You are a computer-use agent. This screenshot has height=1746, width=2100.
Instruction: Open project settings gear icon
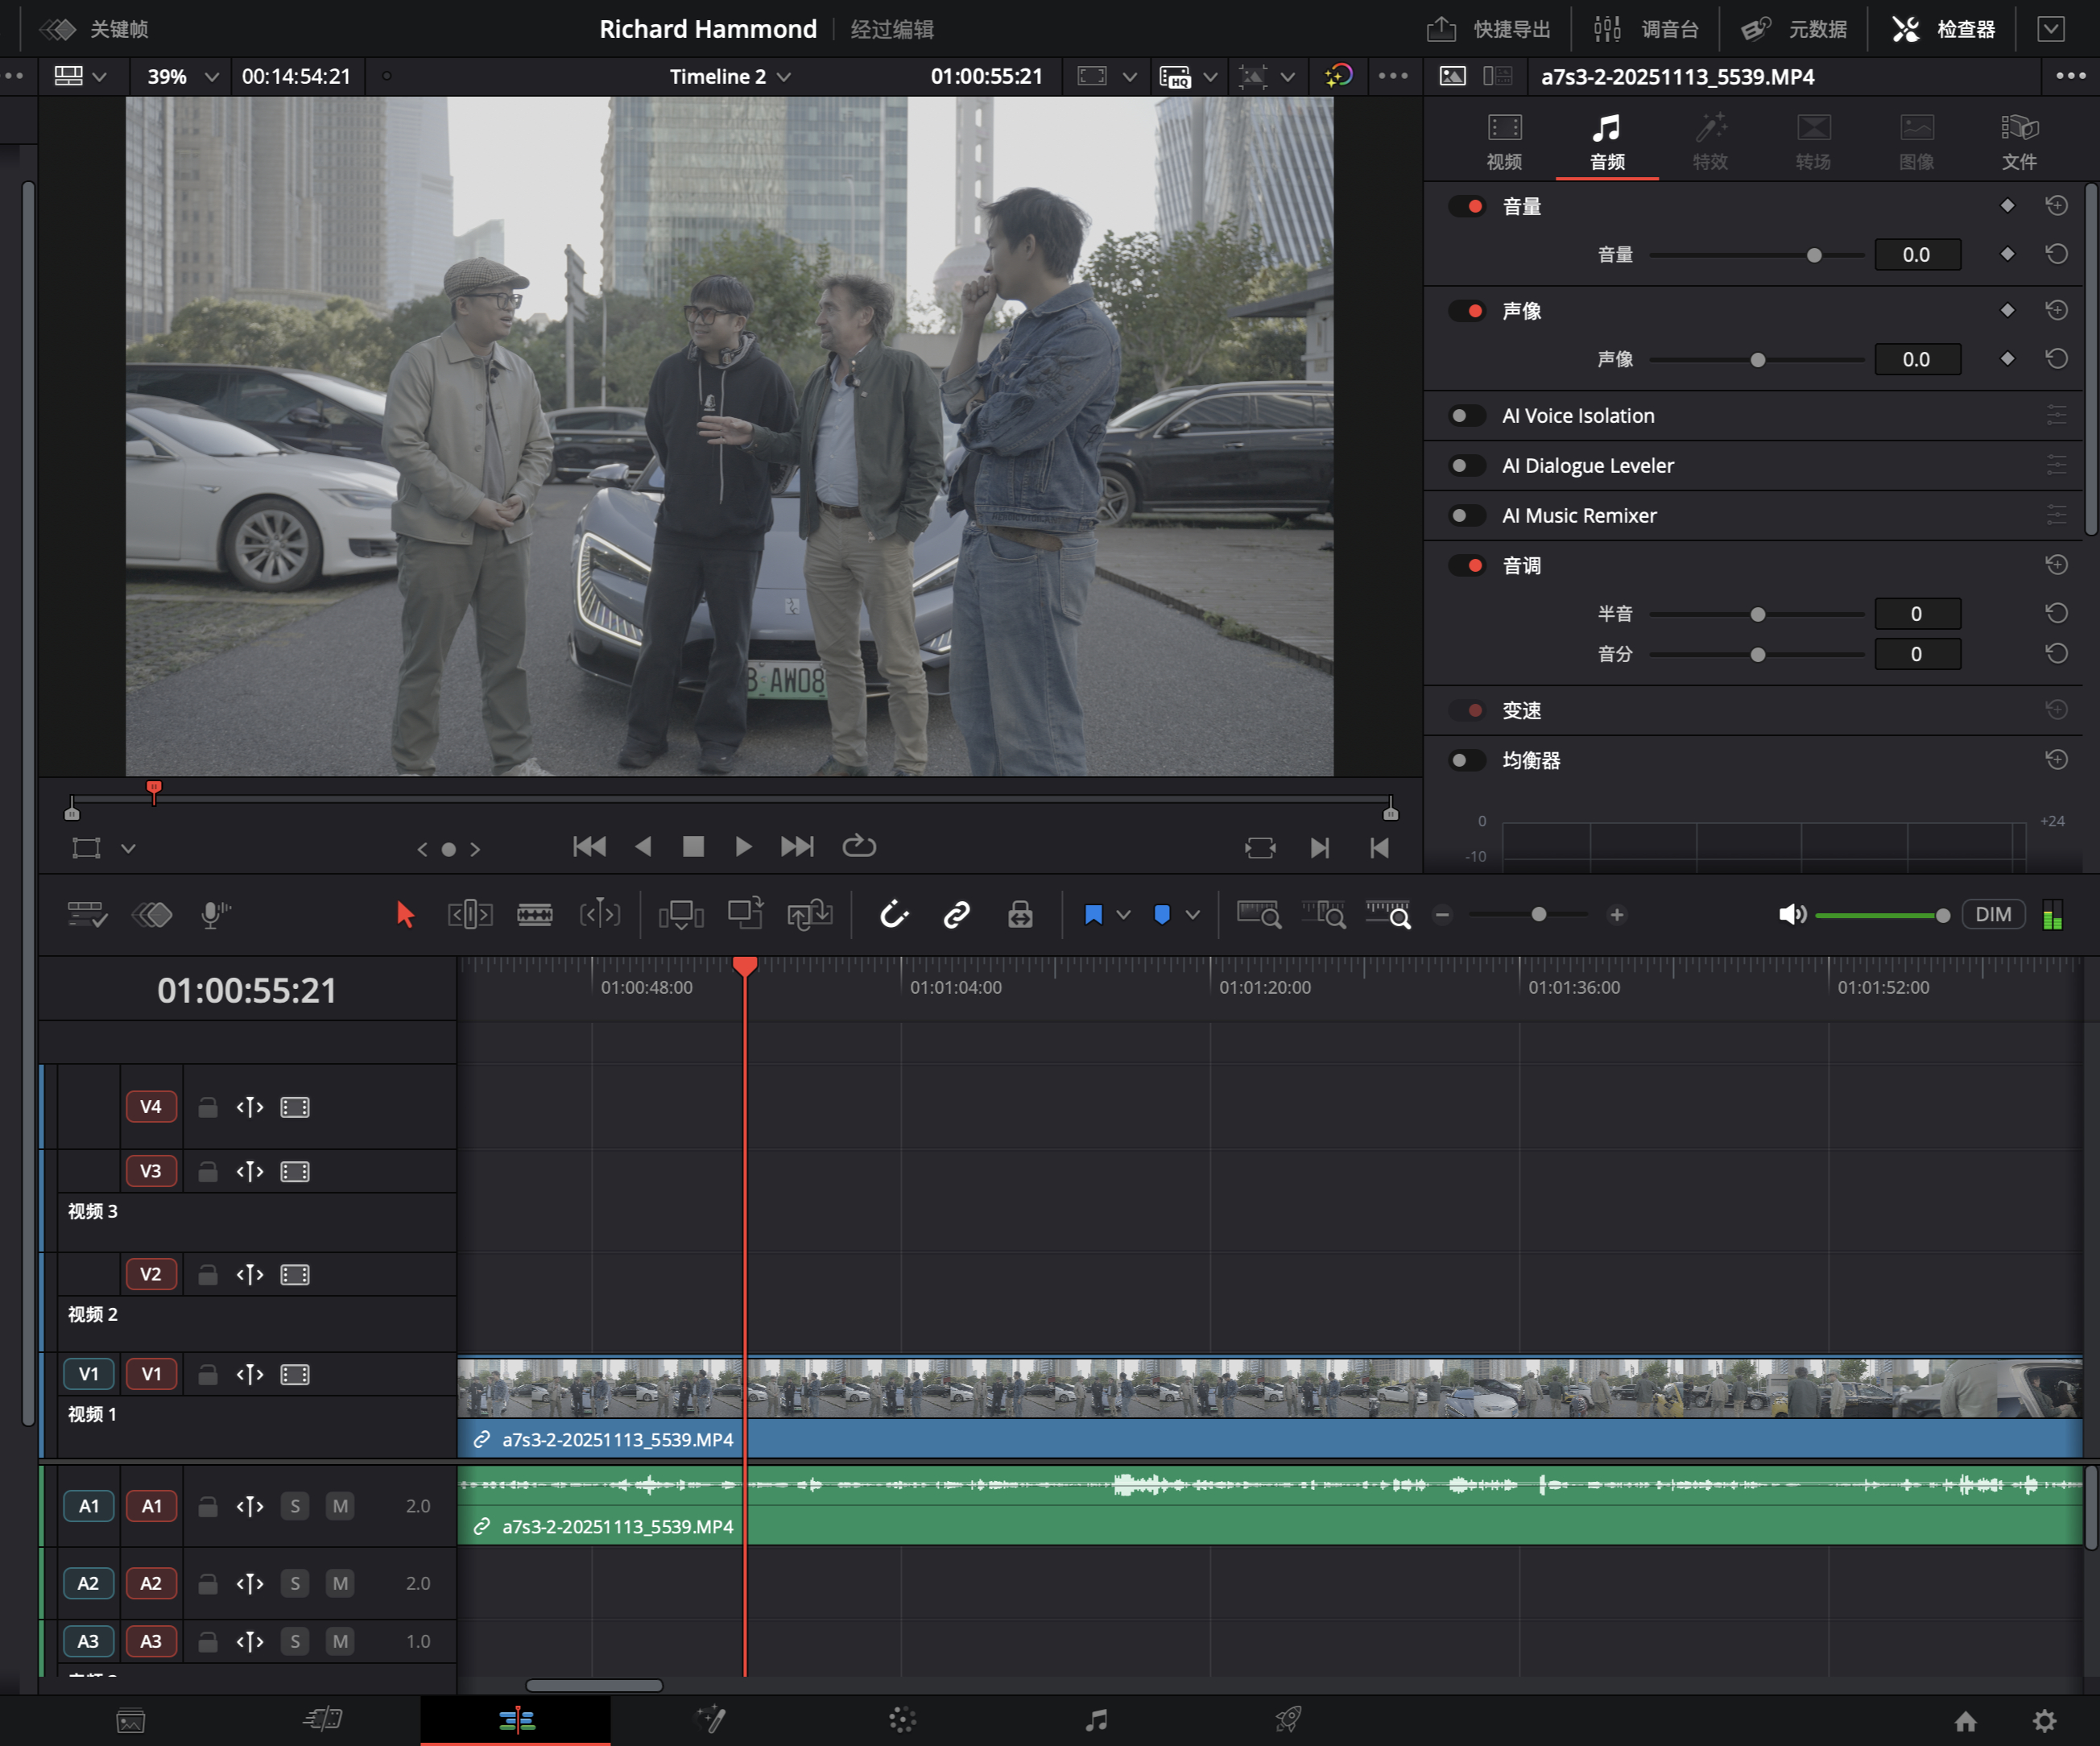(x=2044, y=1720)
